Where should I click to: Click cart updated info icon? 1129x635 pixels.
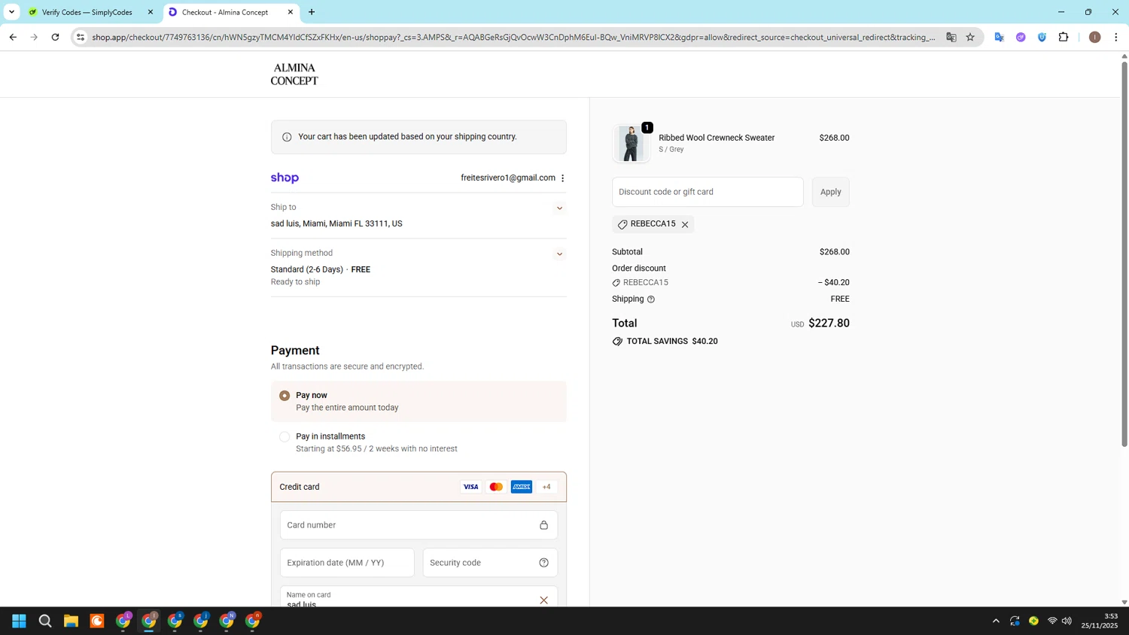pyautogui.click(x=287, y=137)
